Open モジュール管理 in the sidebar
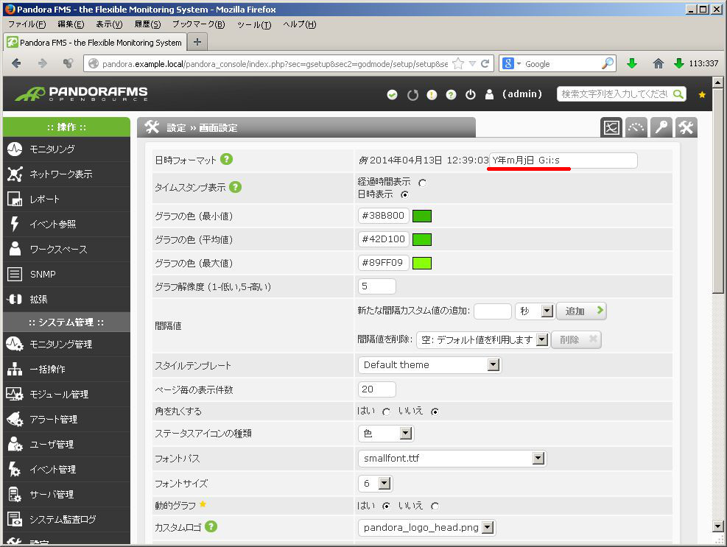The image size is (727, 547). pos(66,395)
